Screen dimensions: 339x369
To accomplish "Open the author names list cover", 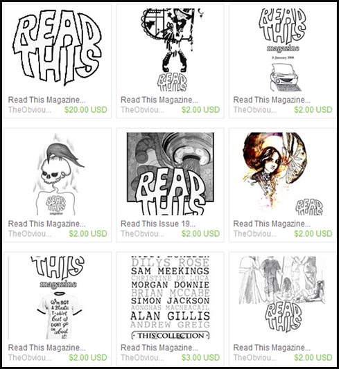I will (170, 298).
